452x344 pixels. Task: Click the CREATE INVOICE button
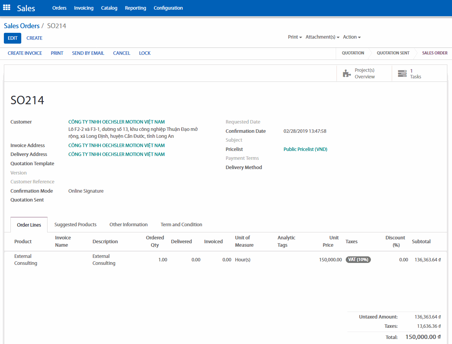25,53
